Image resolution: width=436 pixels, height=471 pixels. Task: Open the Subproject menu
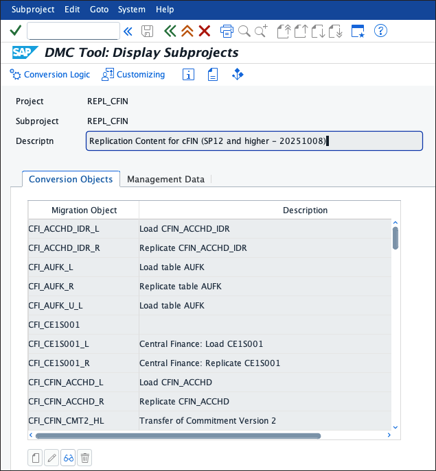(33, 10)
